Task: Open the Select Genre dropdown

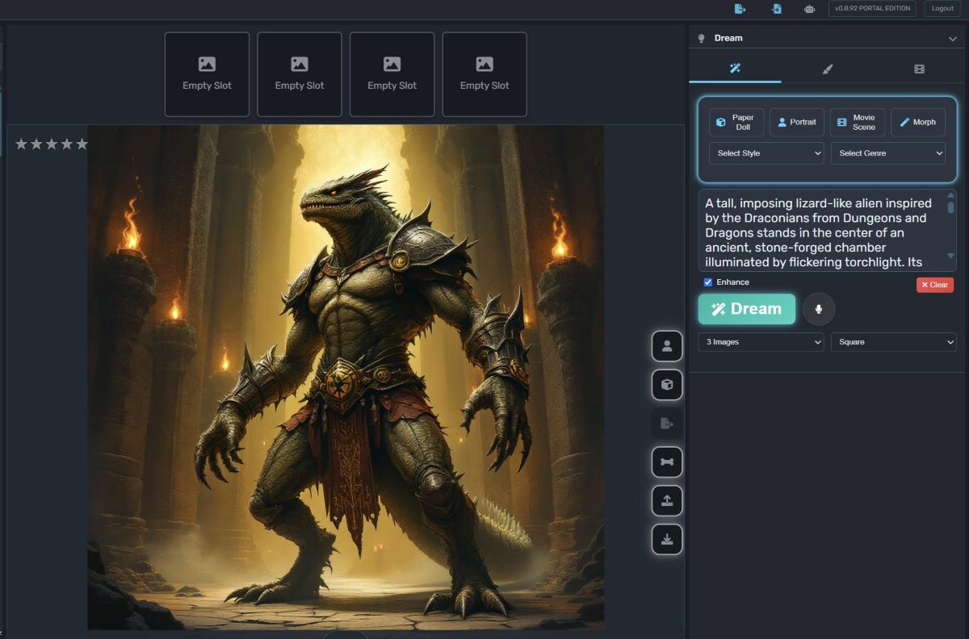Action: (888, 153)
